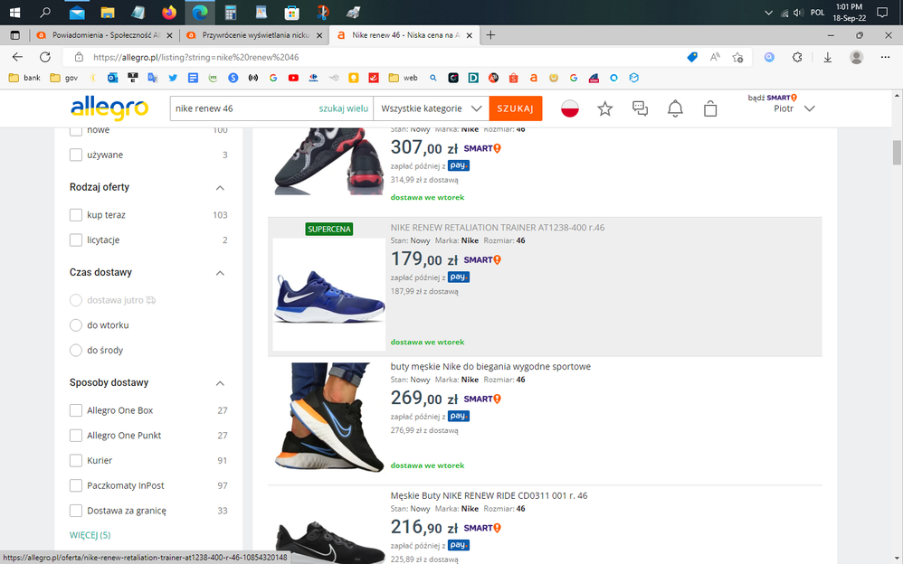Check the nowe condition filter
Image resolution: width=903 pixels, height=564 pixels.
click(x=77, y=129)
